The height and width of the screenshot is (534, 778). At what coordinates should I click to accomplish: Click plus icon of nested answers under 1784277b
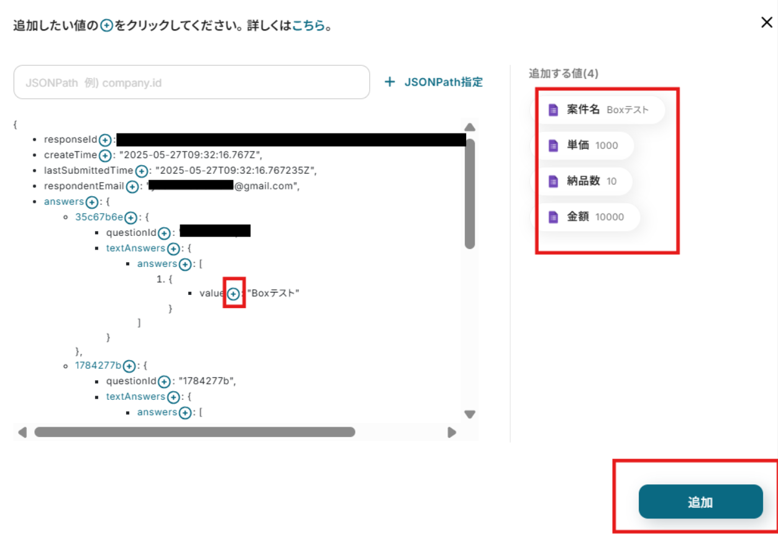pos(185,412)
